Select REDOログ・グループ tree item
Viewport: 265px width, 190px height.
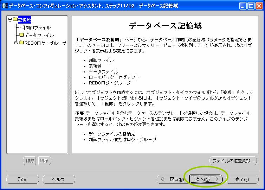(x=45, y=43)
